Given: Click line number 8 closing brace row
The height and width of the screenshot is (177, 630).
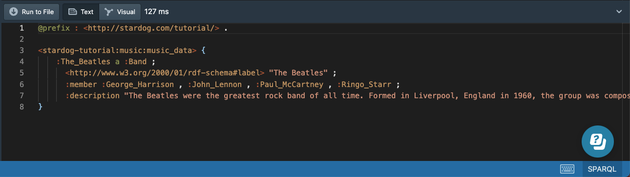Looking at the screenshot, I should click(x=21, y=106).
